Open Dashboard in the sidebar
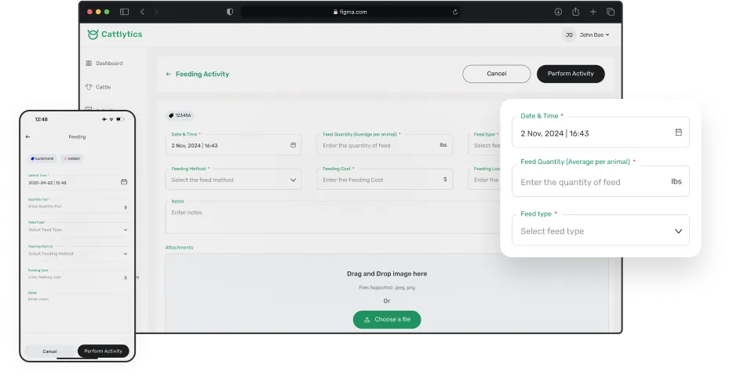Image resolution: width=733 pixels, height=382 pixels. pos(108,64)
